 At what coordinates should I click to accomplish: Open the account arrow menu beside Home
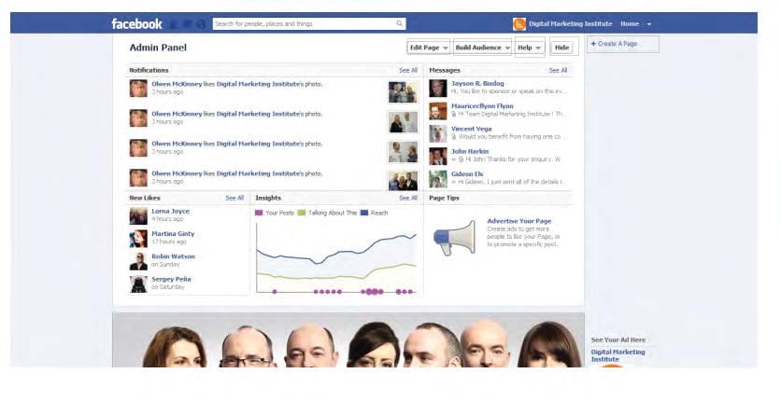click(x=649, y=24)
